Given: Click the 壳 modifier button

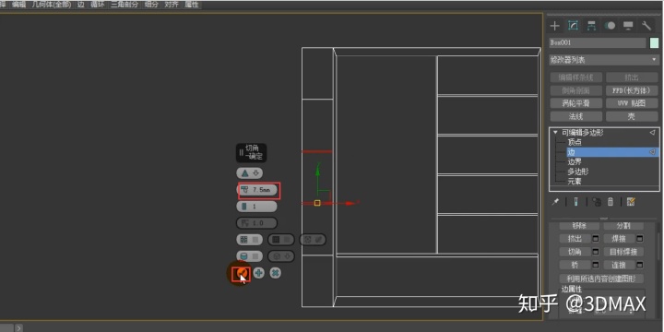Looking at the screenshot, I should pyautogui.click(x=632, y=116).
